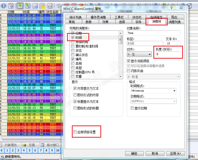Open the 日期格式 dd/MM/yy dropdown
198x160 pixels.
point(153,101)
